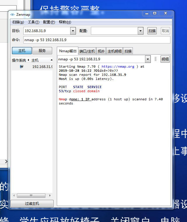Expand the scan output command dropdown arrow
Viewport: 187px width, 222px height.
pos(148,59)
